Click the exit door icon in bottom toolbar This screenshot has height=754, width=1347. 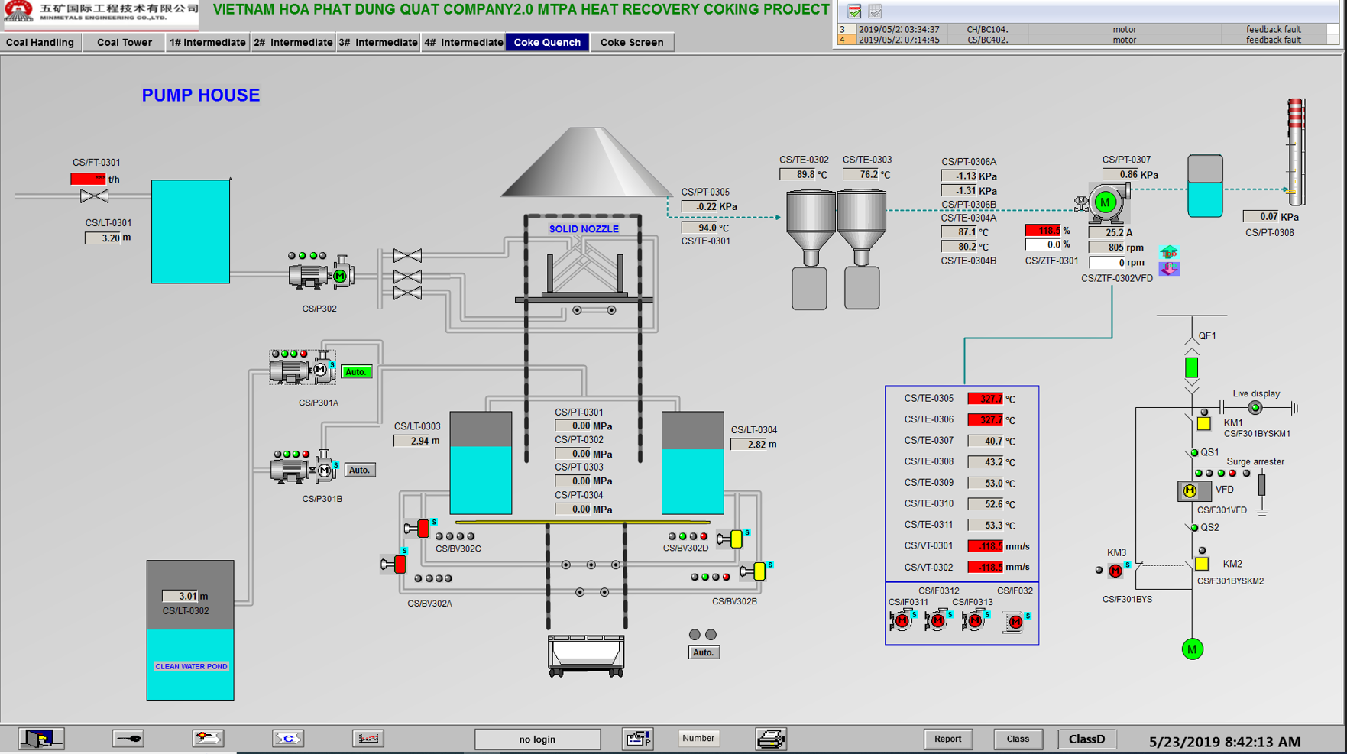(x=41, y=739)
